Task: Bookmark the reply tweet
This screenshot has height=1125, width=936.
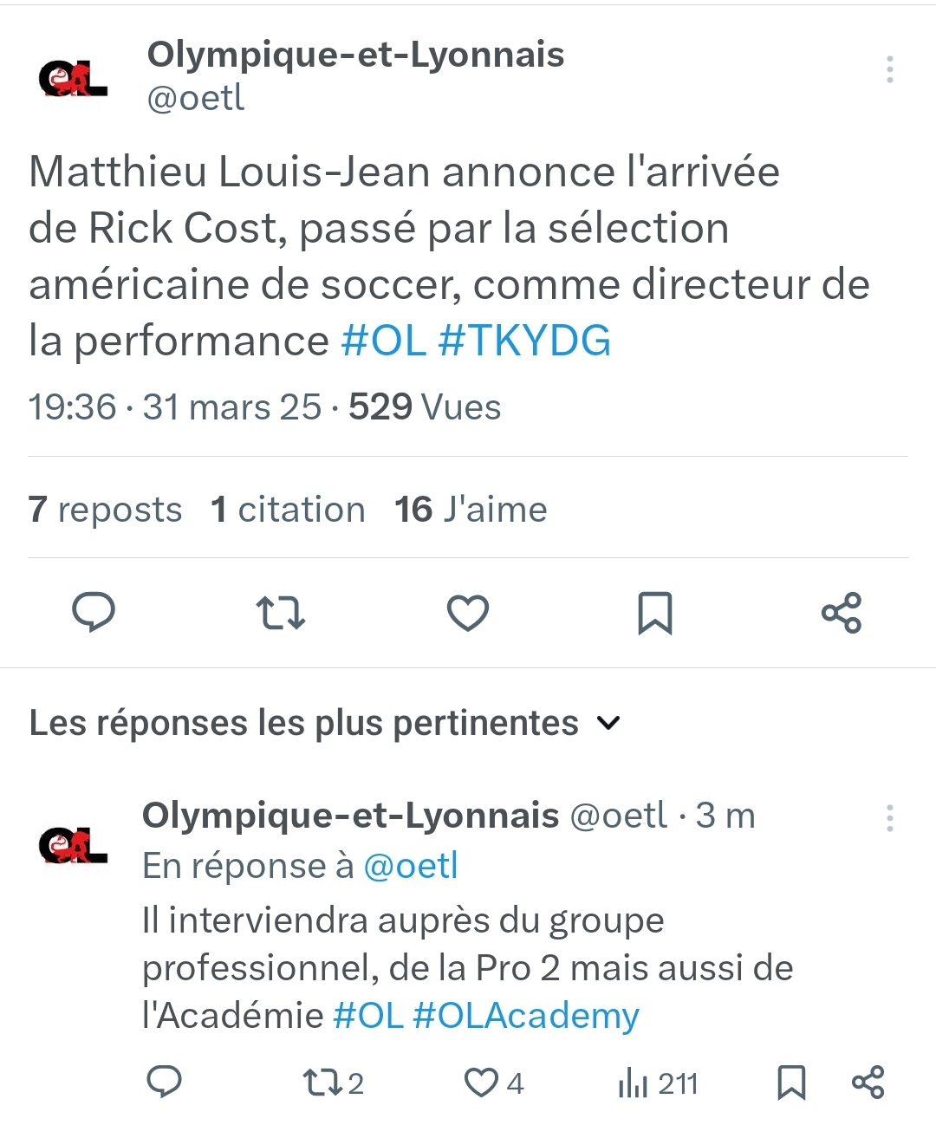Action: (x=791, y=1083)
